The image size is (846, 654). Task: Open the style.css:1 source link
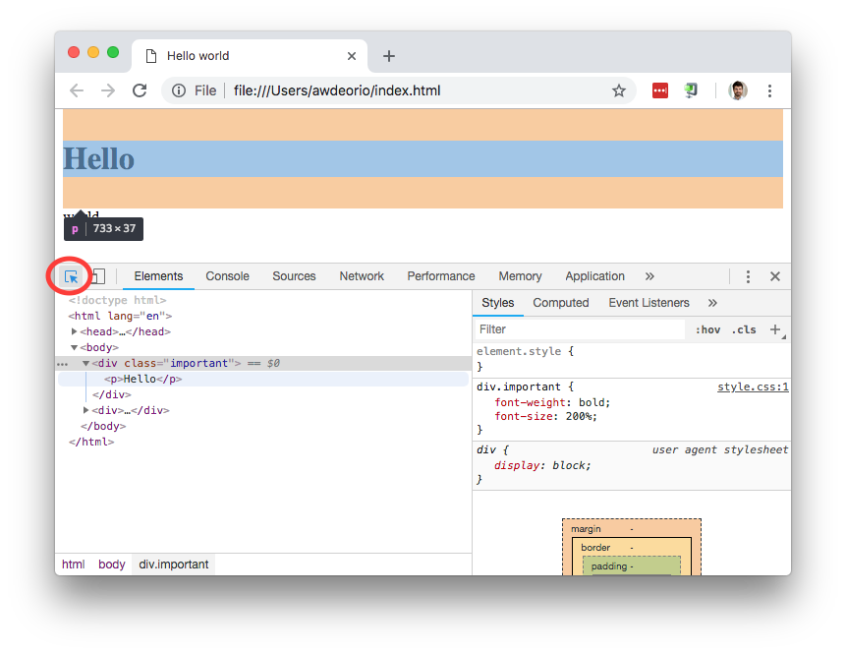[753, 387]
